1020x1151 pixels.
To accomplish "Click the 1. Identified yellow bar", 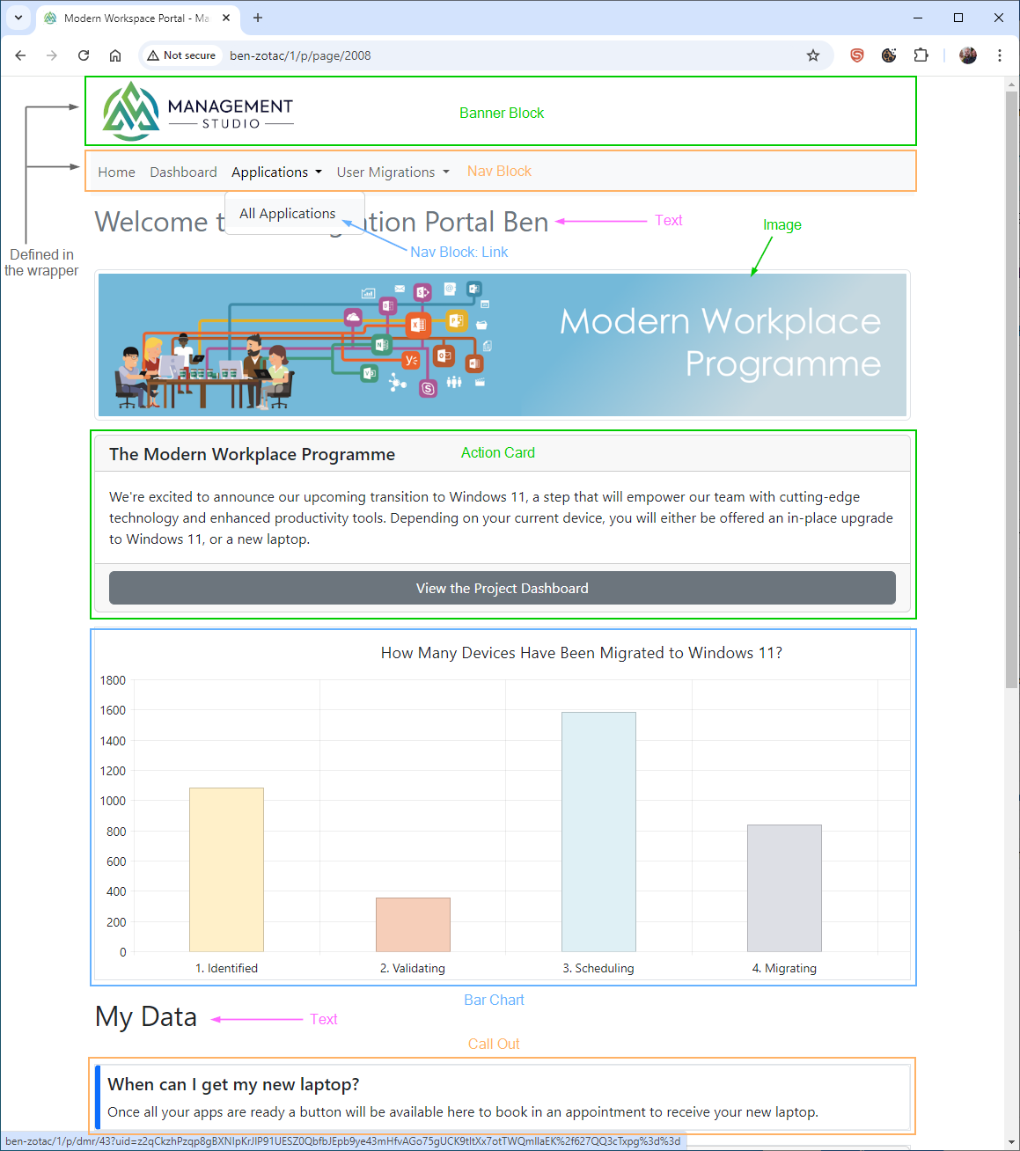I will coord(226,869).
